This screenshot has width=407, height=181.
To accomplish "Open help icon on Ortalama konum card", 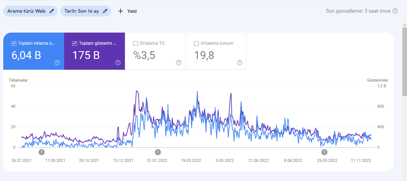I will pyautogui.click(x=240, y=63).
